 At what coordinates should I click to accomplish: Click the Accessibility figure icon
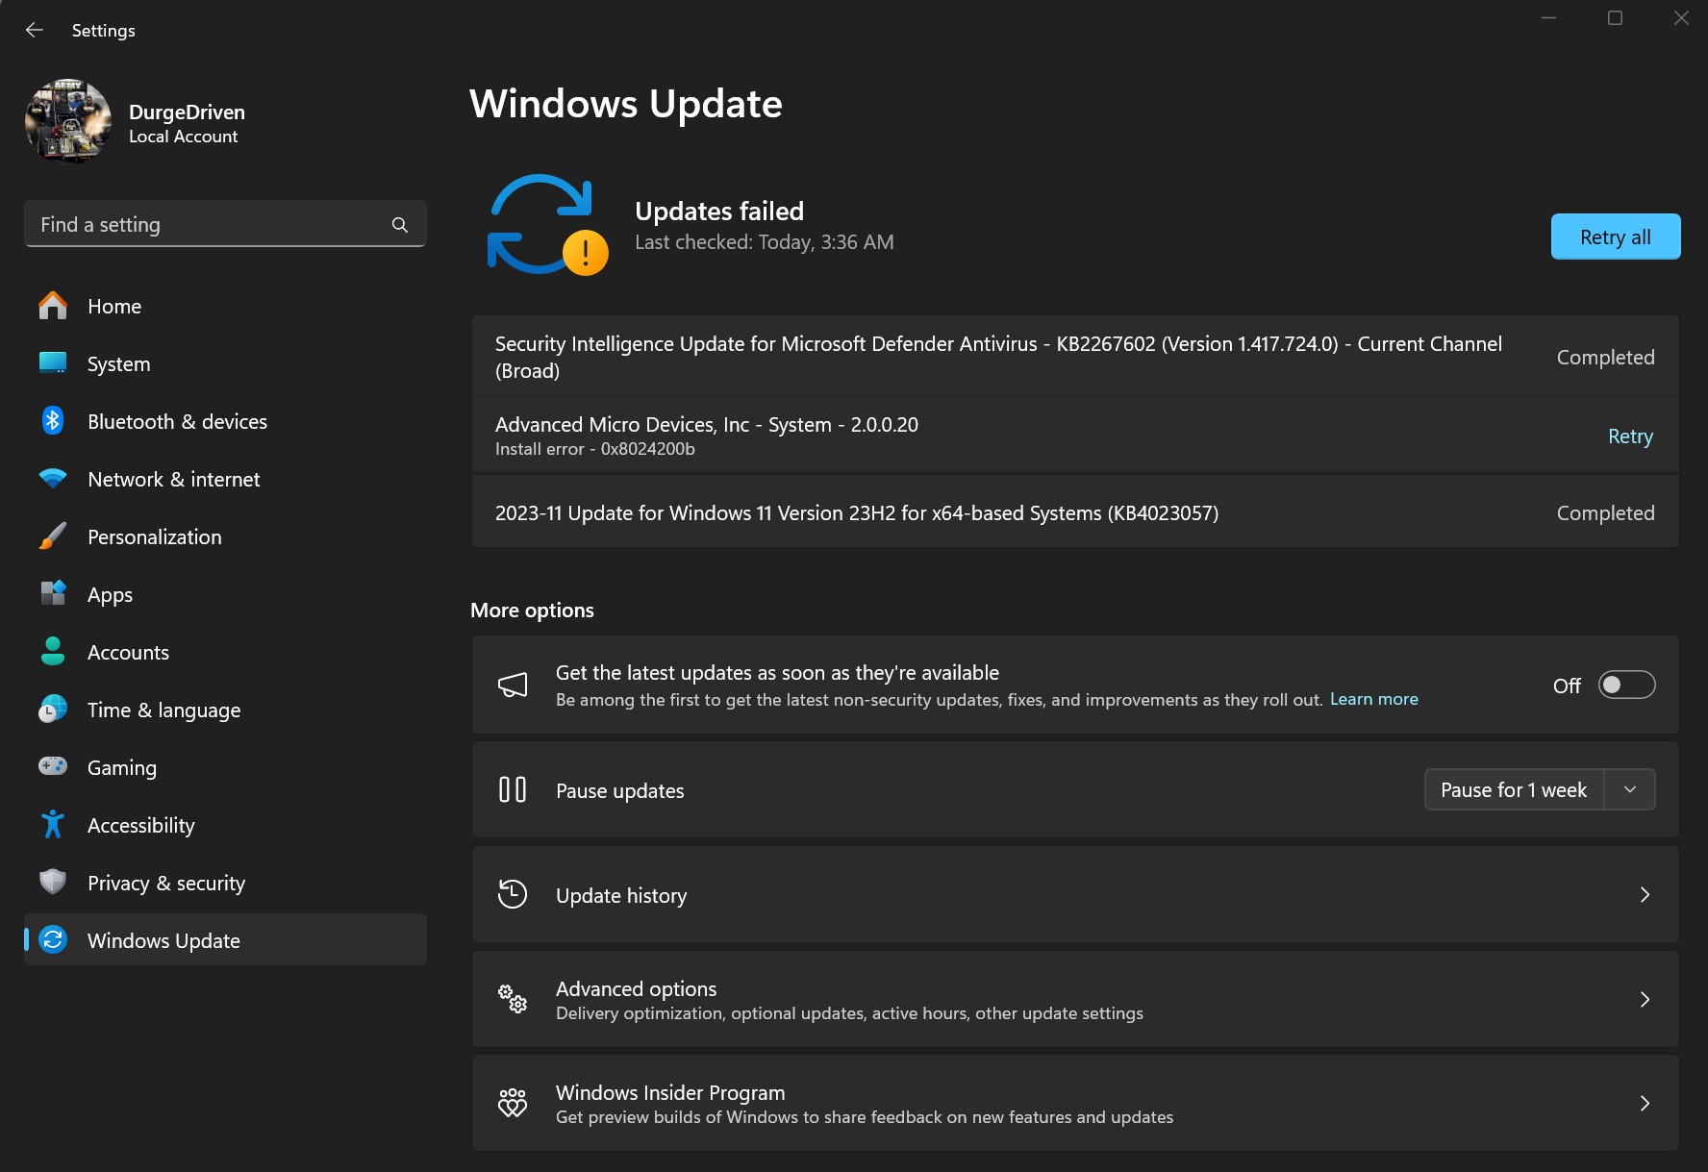53,825
